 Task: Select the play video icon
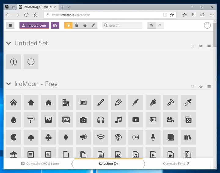[x=136, y=120]
